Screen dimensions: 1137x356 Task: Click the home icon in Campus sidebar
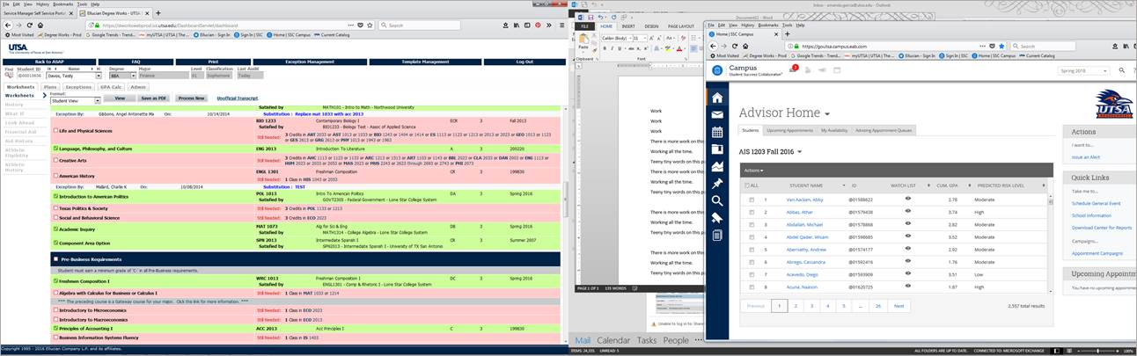(x=717, y=98)
